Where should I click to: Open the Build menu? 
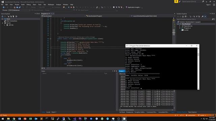(23, 4)
